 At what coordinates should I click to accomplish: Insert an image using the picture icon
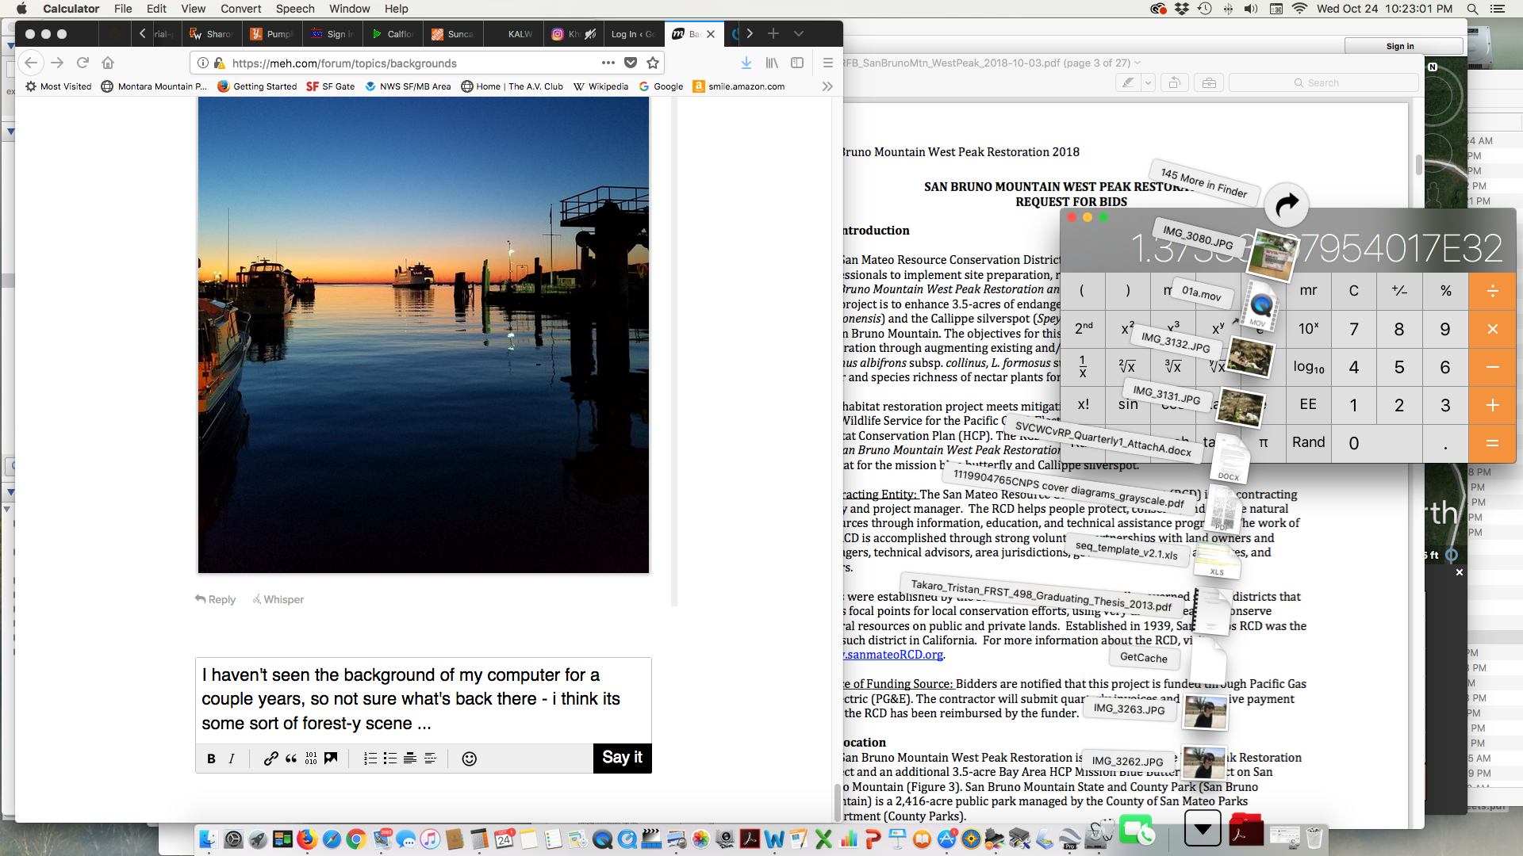tap(331, 759)
